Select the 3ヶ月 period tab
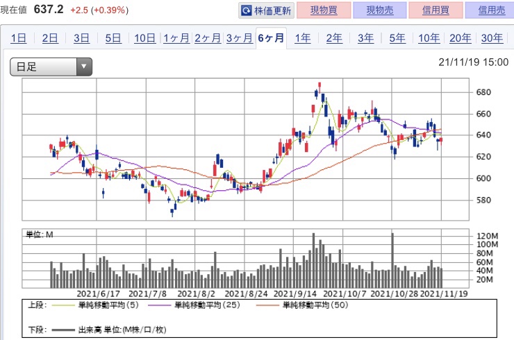The image size is (514, 340). [x=239, y=38]
